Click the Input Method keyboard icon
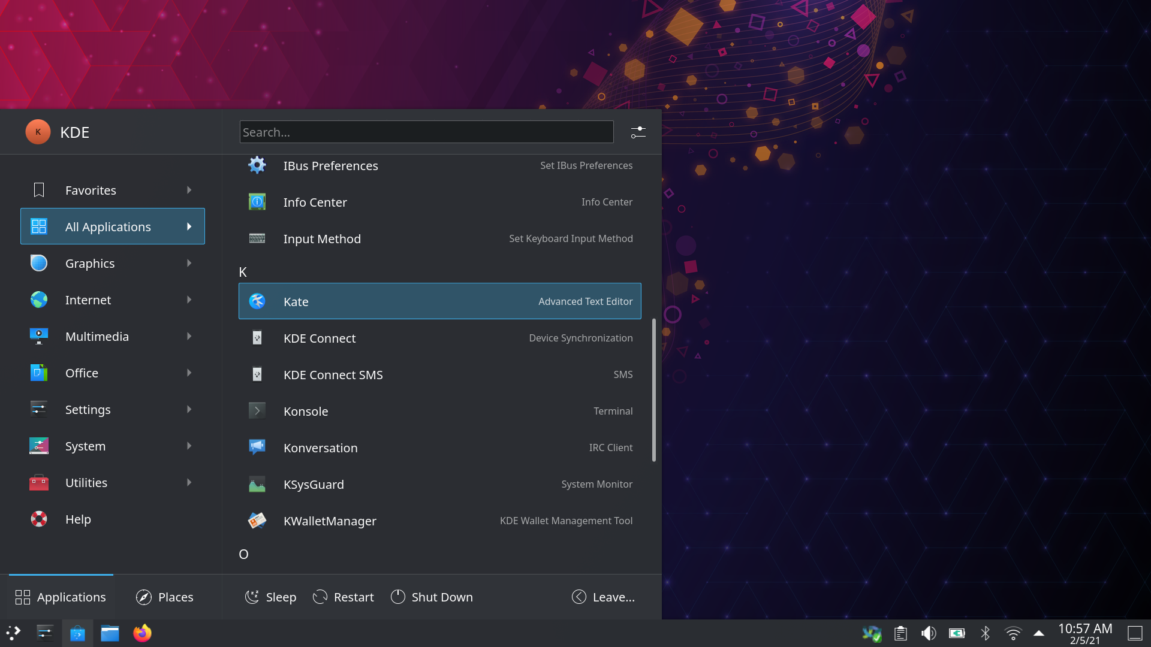Image resolution: width=1151 pixels, height=647 pixels. (x=257, y=238)
